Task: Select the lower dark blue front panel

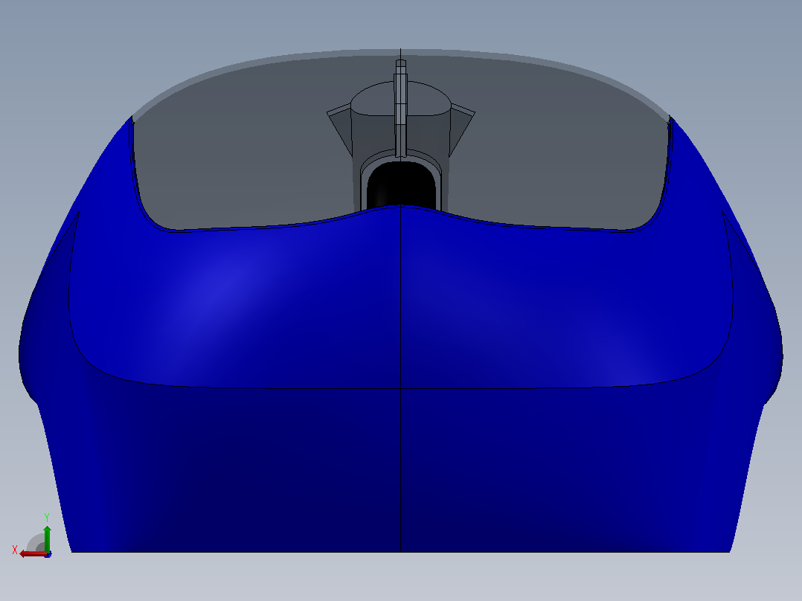Action: (x=400, y=471)
